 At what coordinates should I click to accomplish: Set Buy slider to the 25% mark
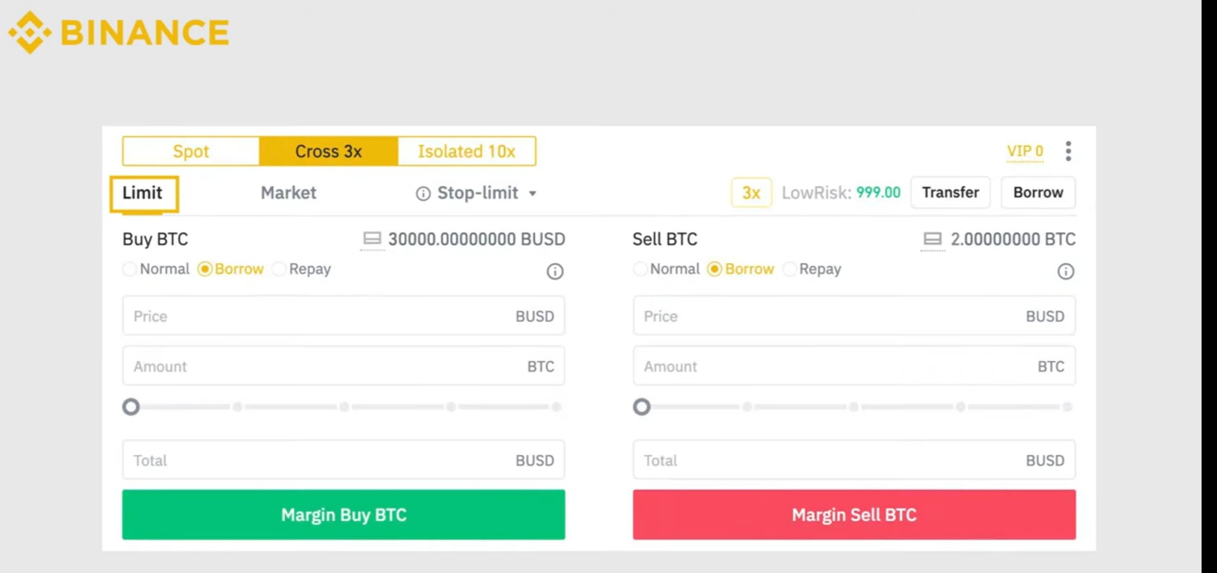point(237,407)
